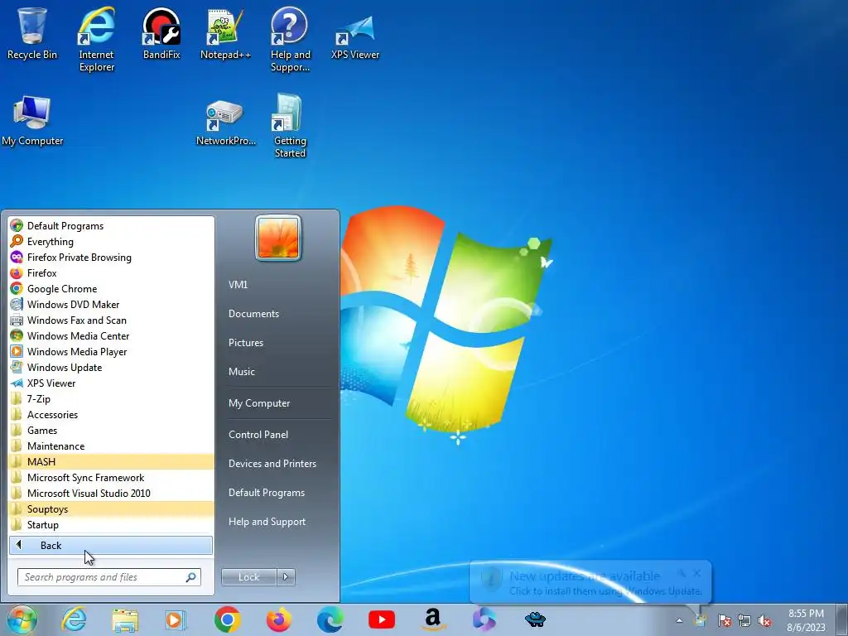Open Default Programs in the programs list
848x636 pixels.
[112, 225]
